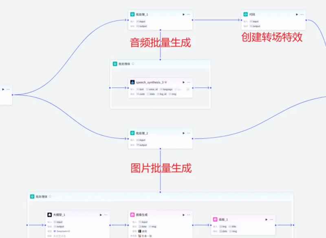This screenshot has width=326, height=238.
Task: Open more options on 批处理_1 node
Action: click(189, 14)
